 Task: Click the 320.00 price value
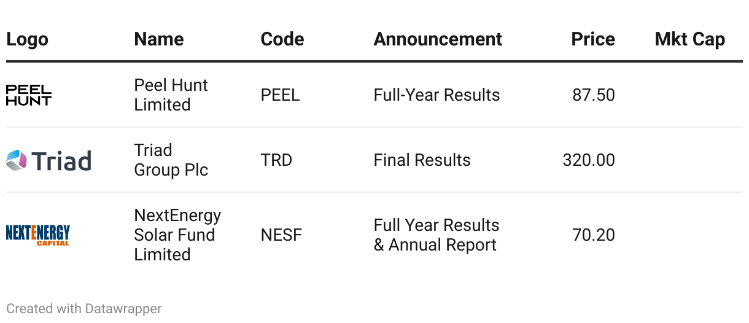[x=589, y=160]
